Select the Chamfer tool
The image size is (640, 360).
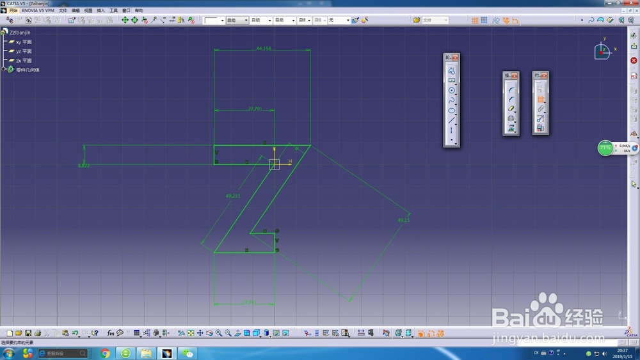[x=511, y=100]
